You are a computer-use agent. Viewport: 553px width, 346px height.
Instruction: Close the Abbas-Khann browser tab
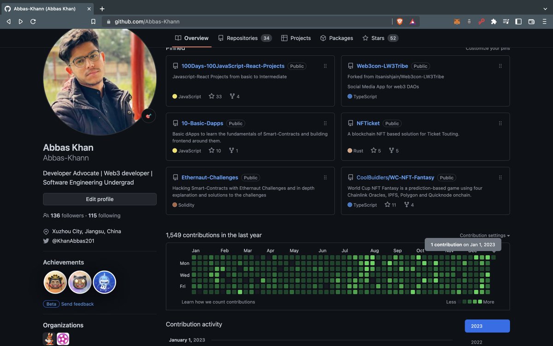coord(89,8)
